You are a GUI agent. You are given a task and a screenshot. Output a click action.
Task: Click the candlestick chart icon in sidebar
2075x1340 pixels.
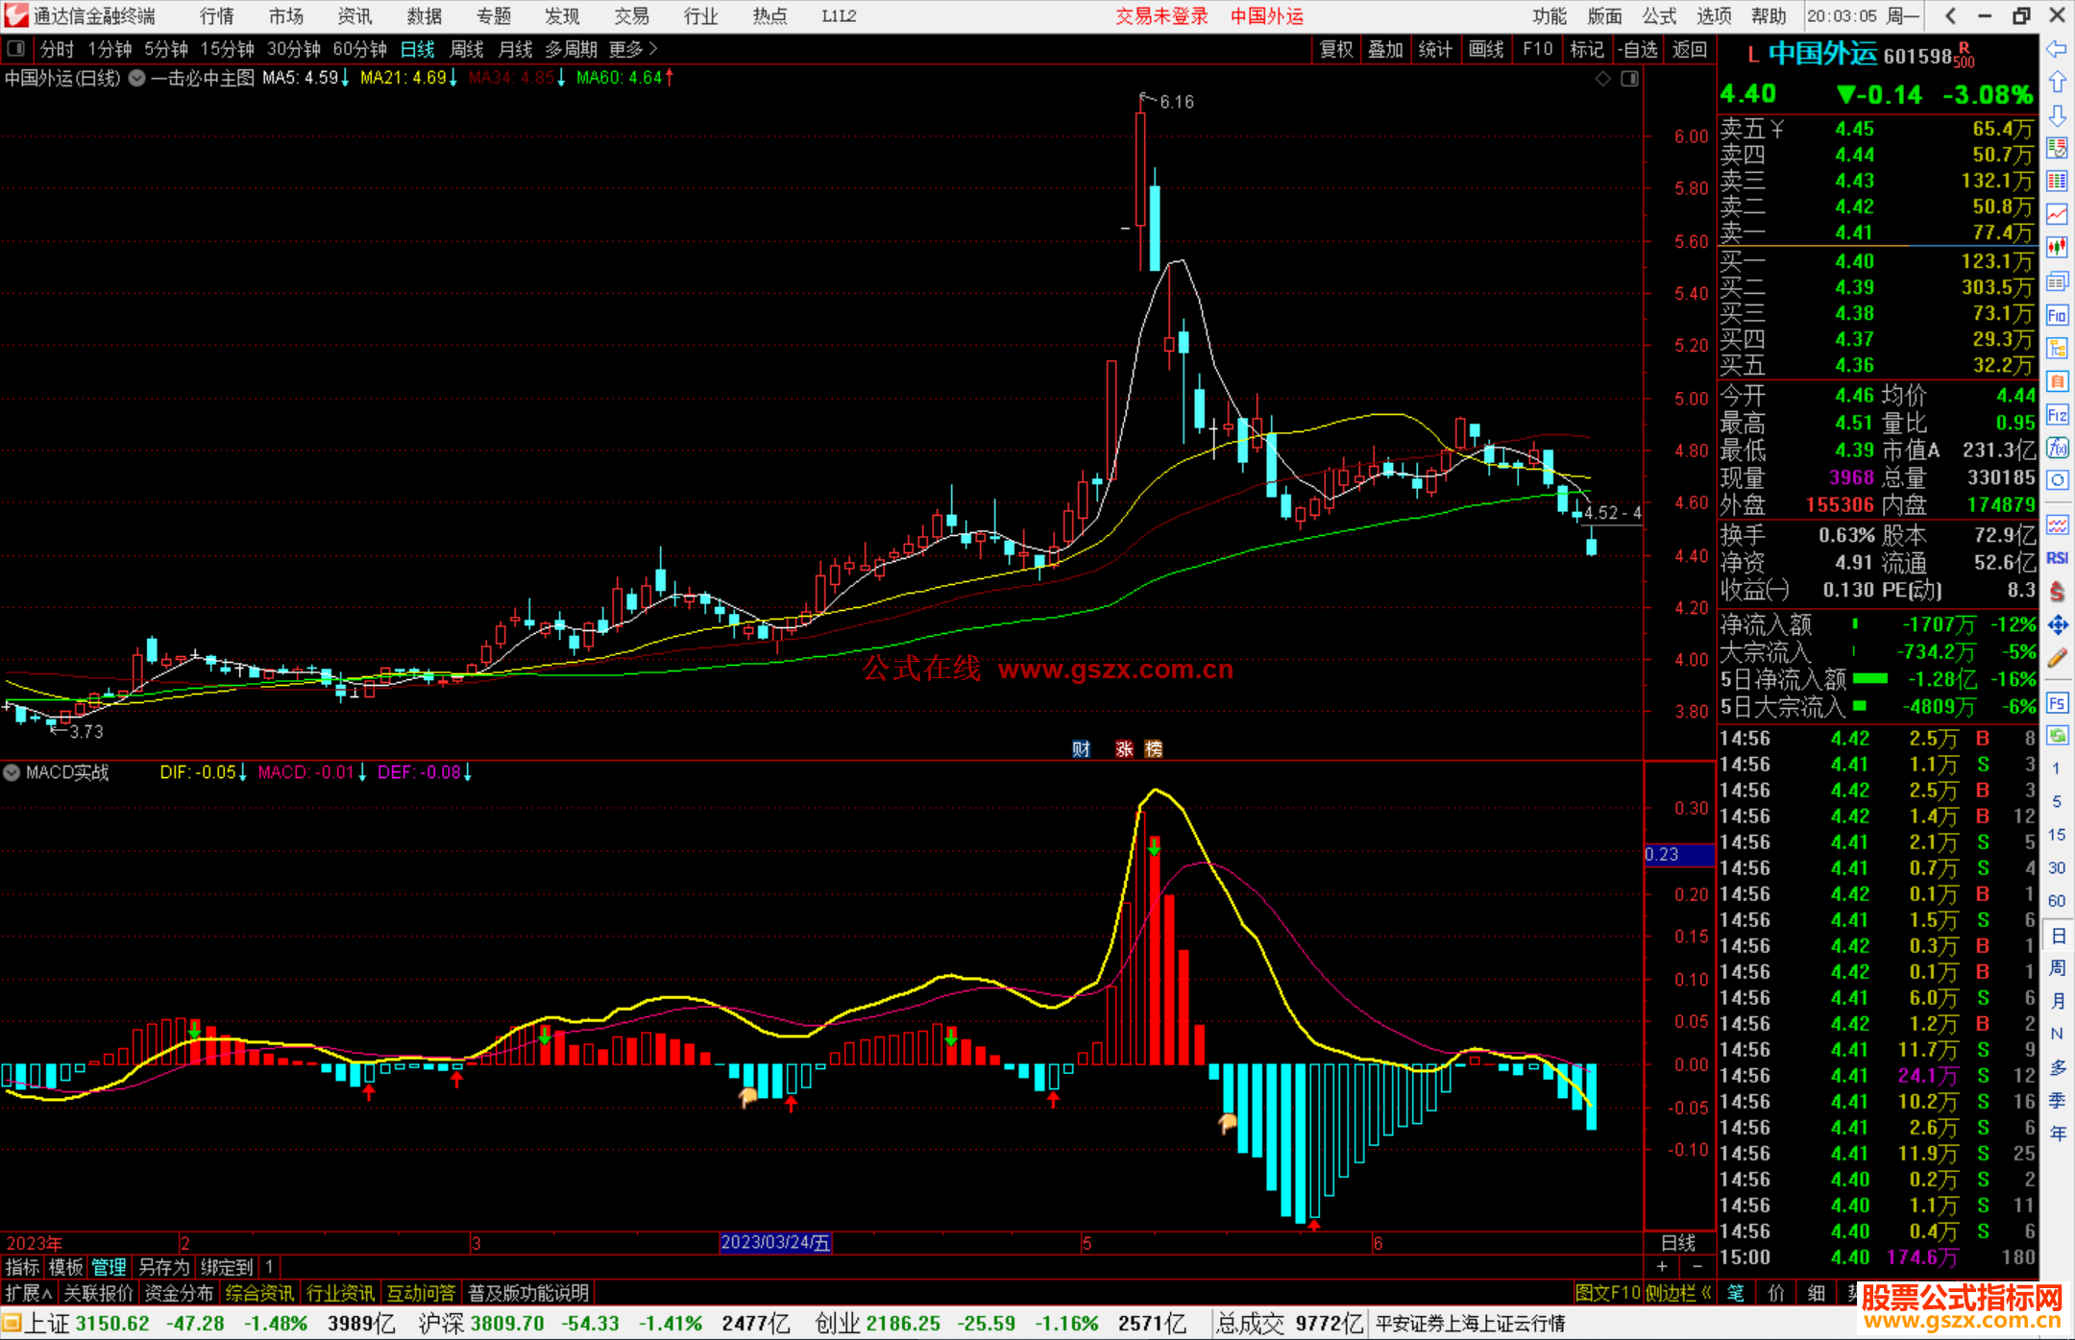click(x=2057, y=248)
